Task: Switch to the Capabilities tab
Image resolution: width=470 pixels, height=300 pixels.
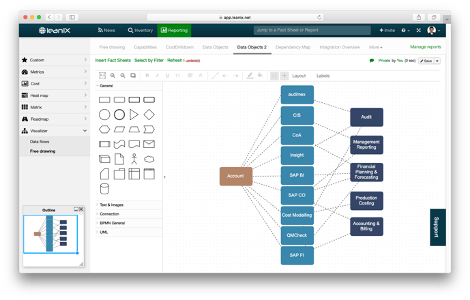Action: (x=145, y=47)
